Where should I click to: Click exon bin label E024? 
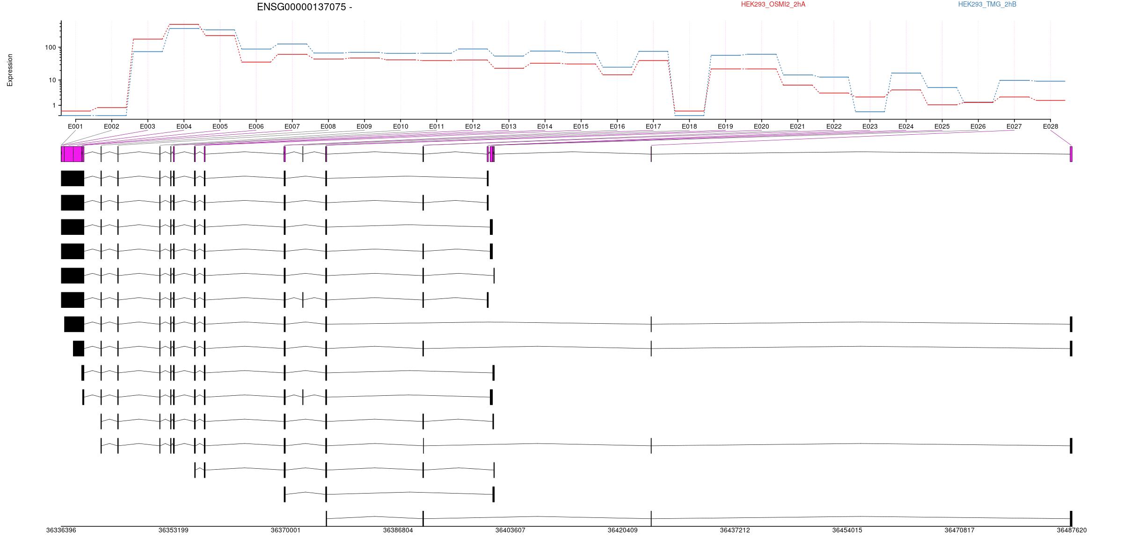tap(906, 126)
